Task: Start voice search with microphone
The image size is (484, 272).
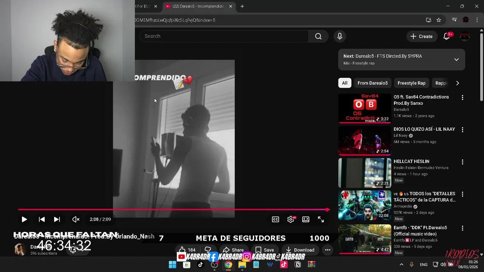Action: pyautogui.click(x=340, y=36)
